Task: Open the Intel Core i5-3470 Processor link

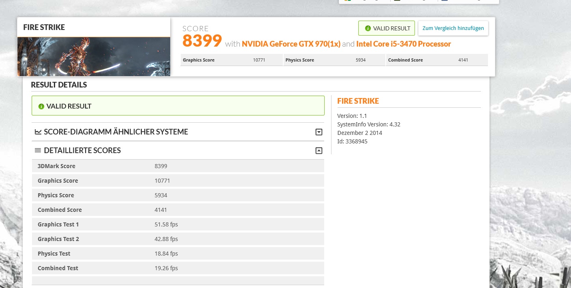Action: tap(404, 44)
